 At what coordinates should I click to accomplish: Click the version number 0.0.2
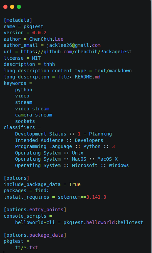39,33
